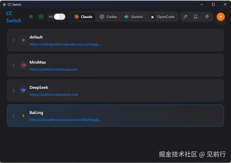
Task: Grab the drag handle of the BaiLing provider
Action: [14, 116]
